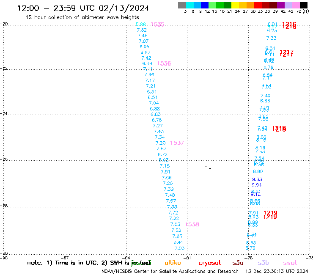Click swot pass label 1535
313x275 pixels.
[x=157, y=25]
